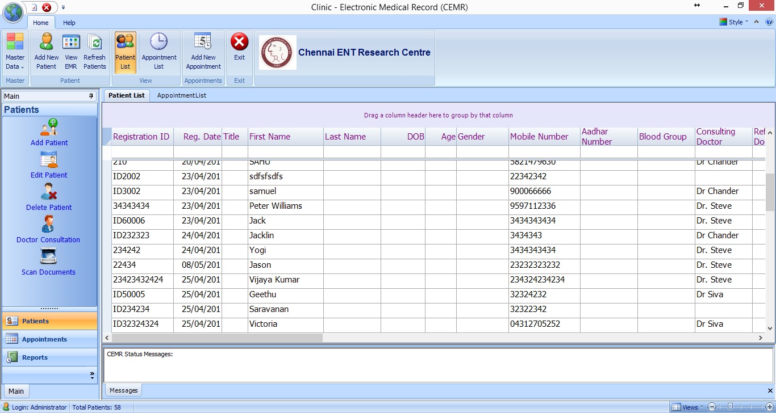Toggle the Patient List view button
776x413 pixels.
point(125,50)
